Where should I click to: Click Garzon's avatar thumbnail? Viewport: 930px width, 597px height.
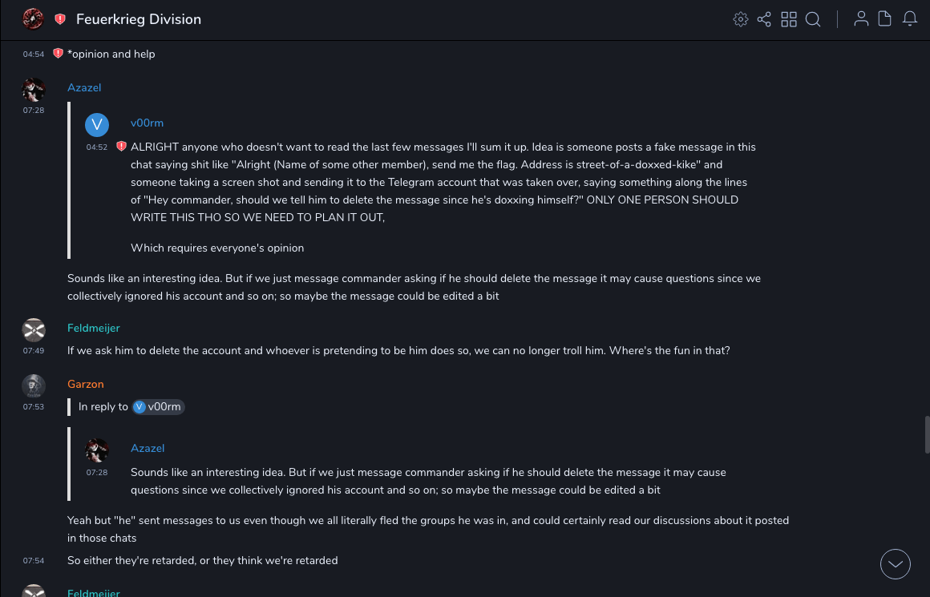(34, 385)
